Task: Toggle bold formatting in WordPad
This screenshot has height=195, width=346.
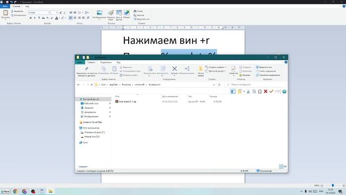Action: 30,18
